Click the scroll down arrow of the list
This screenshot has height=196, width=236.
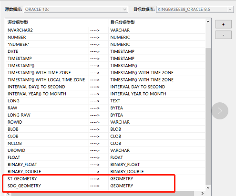(x=208, y=188)
